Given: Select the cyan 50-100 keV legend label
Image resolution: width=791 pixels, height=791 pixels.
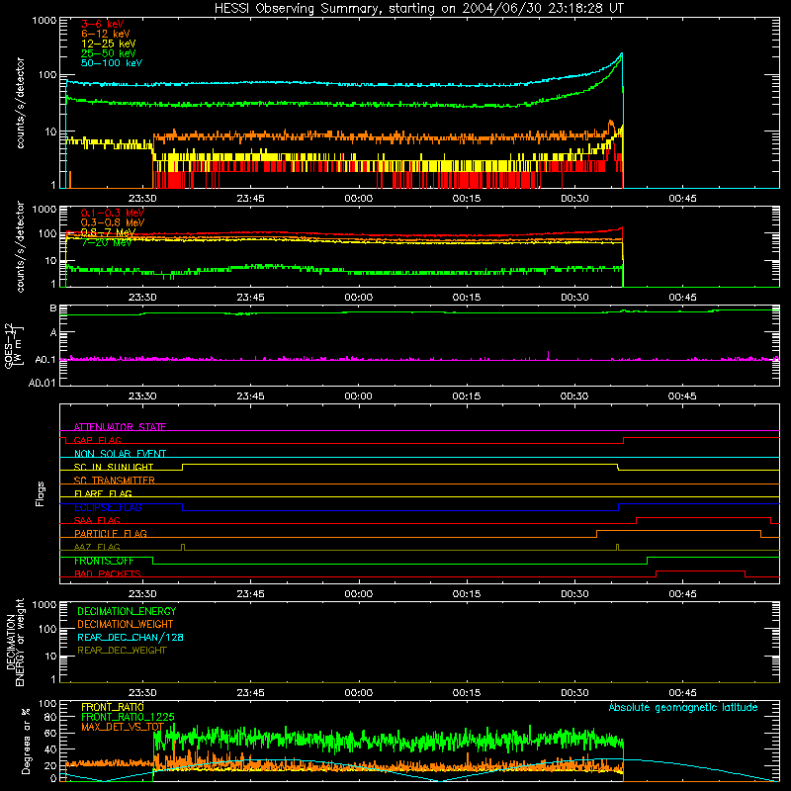Looking at the screenshot, I should (111, 63).
